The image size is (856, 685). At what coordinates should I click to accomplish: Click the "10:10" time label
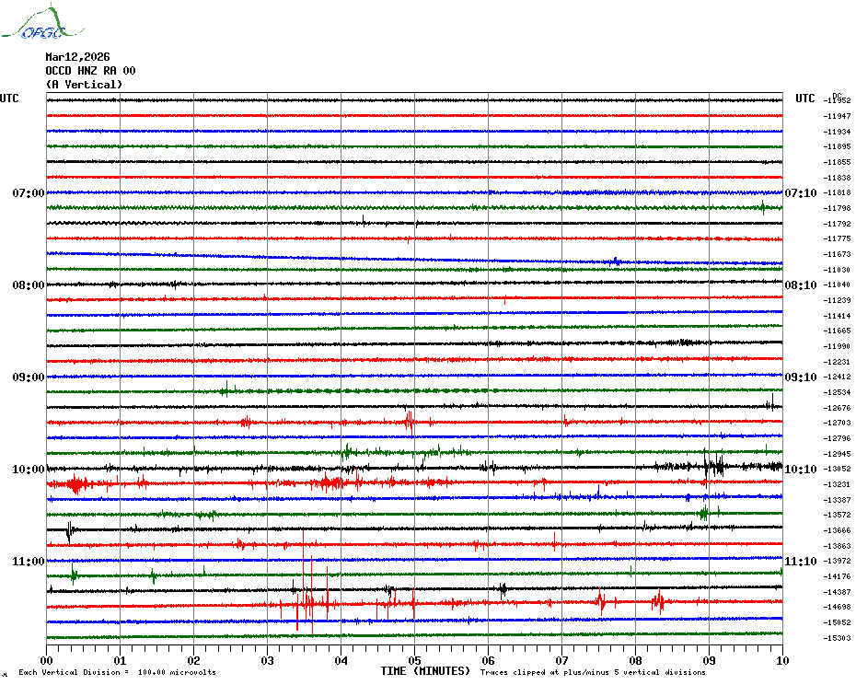point(801,470)
